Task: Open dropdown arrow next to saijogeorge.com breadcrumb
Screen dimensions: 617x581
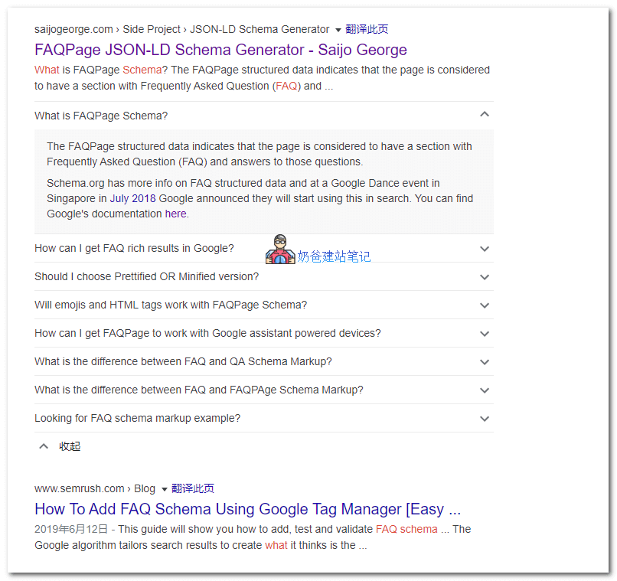Action: [x=338, y=30]
